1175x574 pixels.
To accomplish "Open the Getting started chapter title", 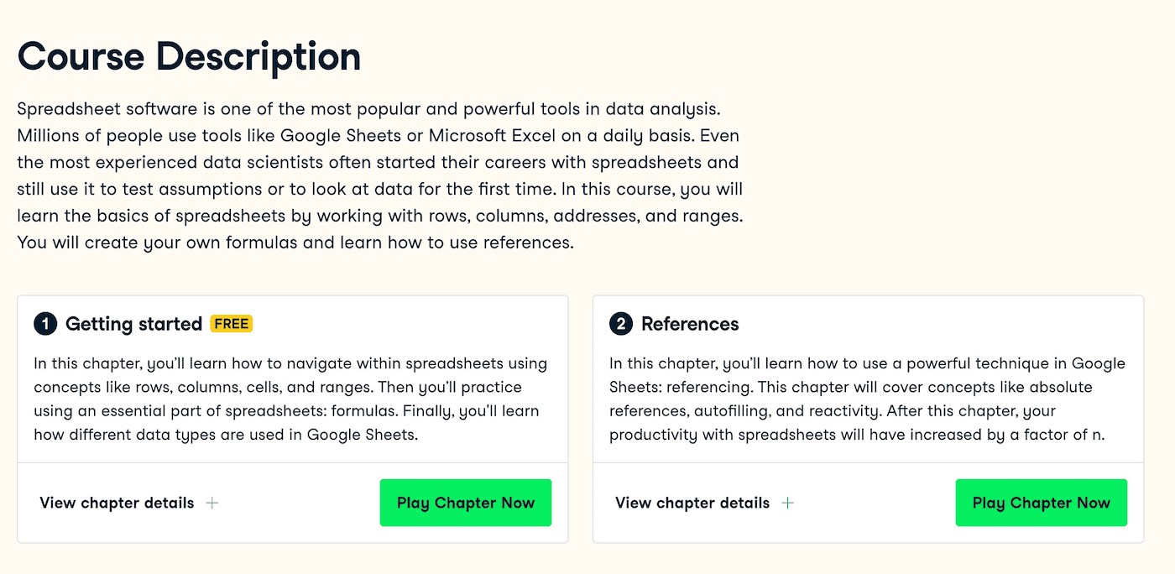I will 133,324.
